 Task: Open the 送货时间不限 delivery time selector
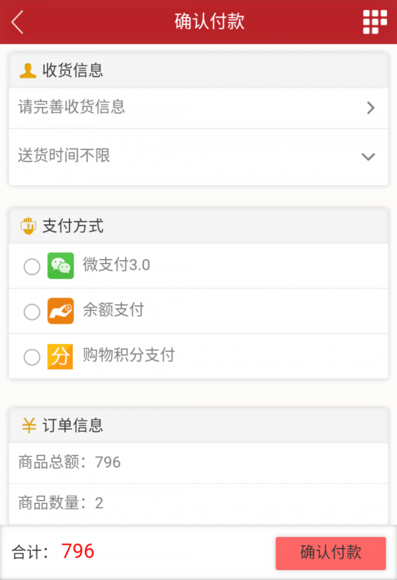point(64,156)
